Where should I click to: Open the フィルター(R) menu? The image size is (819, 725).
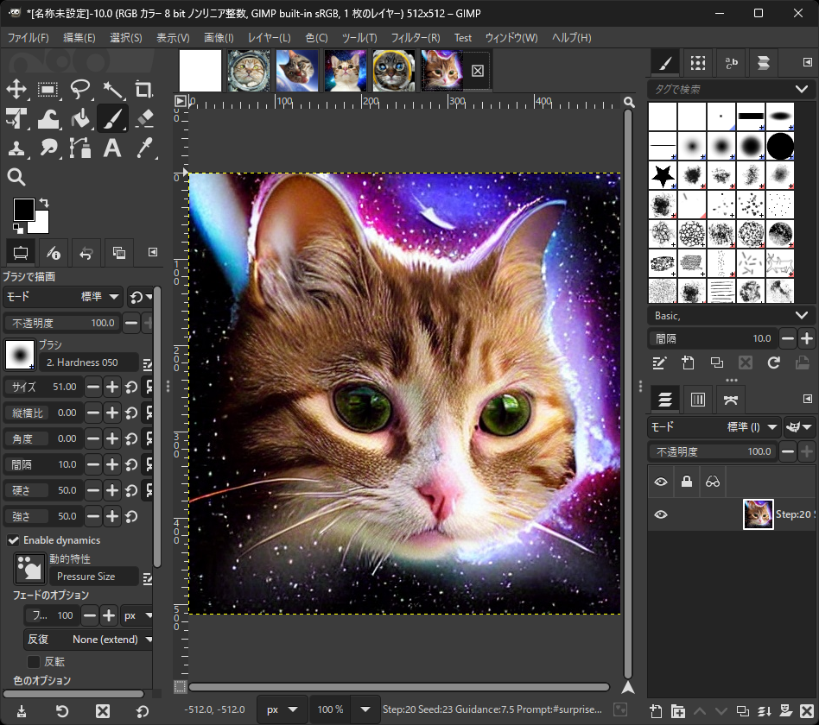pyautogui.click(x=415, y=38)
